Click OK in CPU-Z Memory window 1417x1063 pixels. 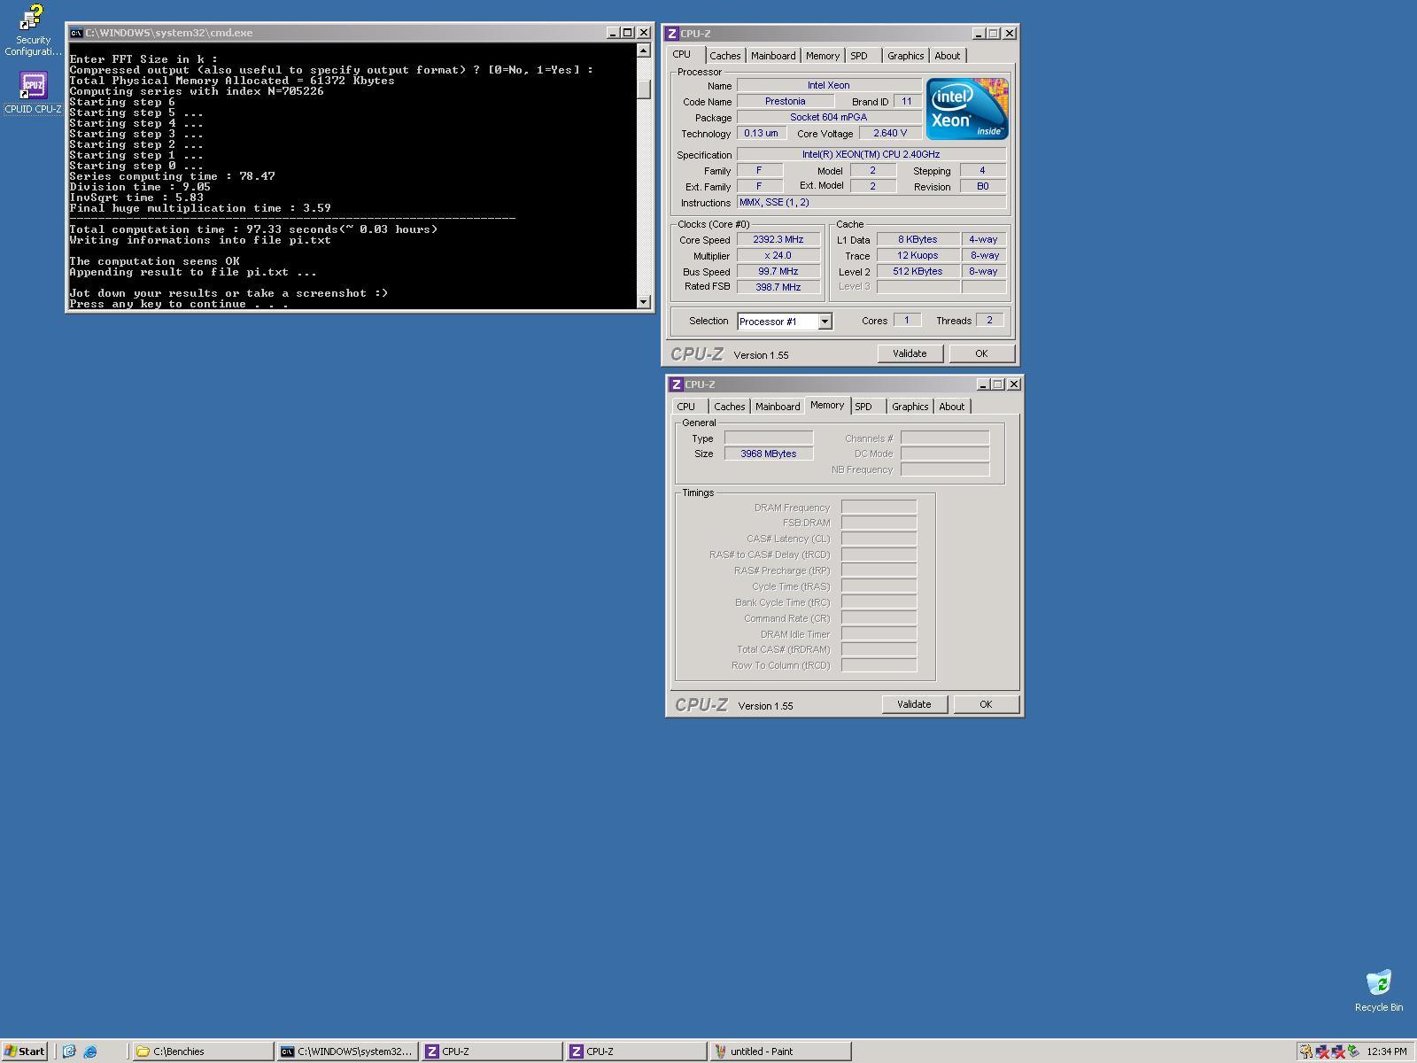986,704
